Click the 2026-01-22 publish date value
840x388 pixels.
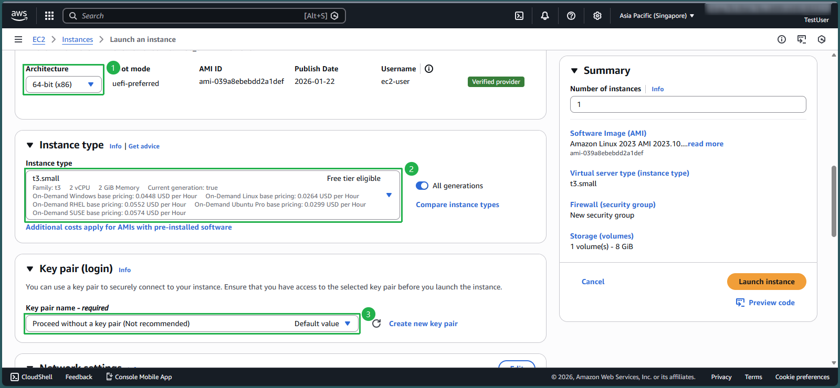[x=314, y=81]
